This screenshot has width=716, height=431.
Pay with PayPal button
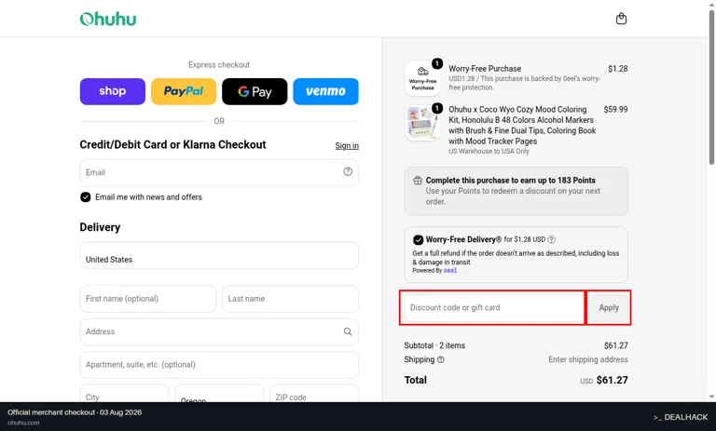point(184,91)
